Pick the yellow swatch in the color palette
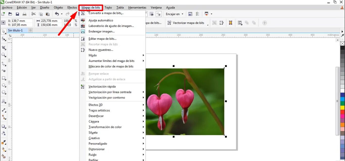 342,108
